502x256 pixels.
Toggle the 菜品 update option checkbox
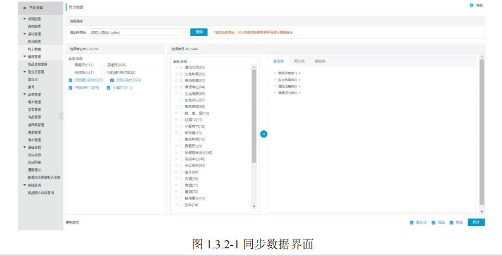tap(433, 223)
